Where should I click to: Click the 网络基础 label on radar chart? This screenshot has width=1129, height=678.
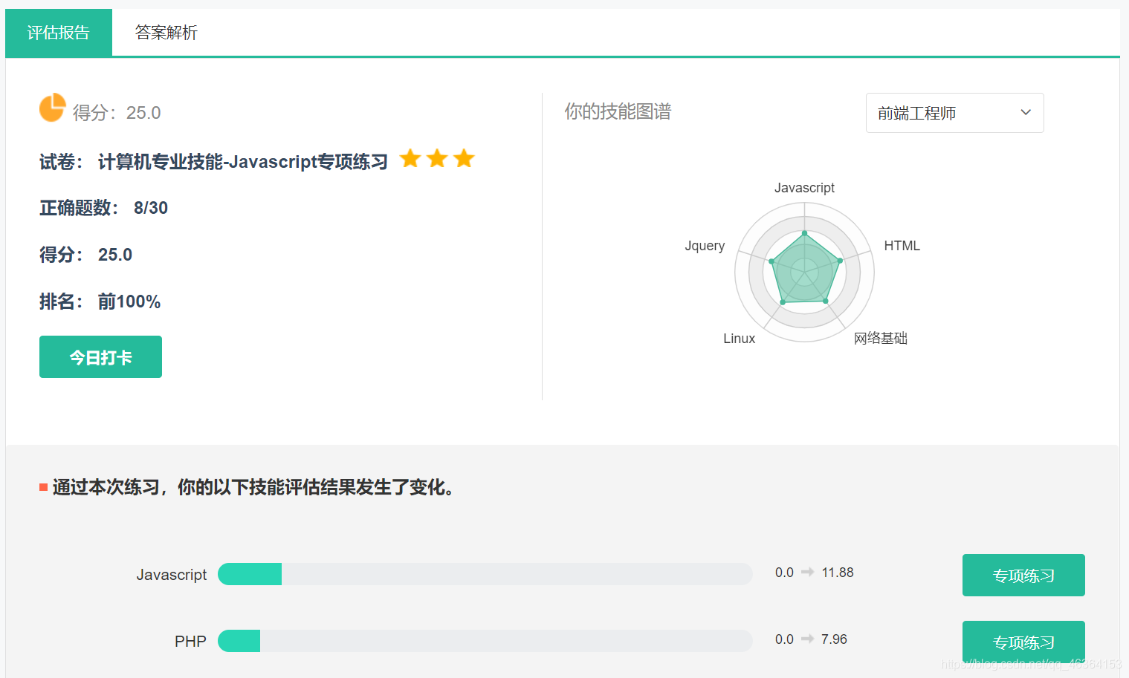[x=880, y=339]
